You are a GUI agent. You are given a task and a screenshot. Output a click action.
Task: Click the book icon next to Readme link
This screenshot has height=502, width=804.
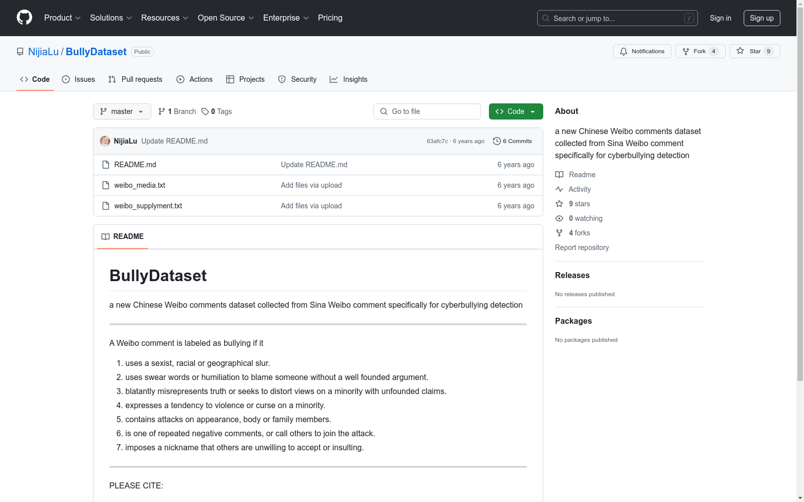point(559,175)
